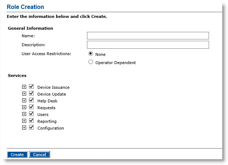Expand the Requests service node
228x165 pixels.
click(24, 107)
